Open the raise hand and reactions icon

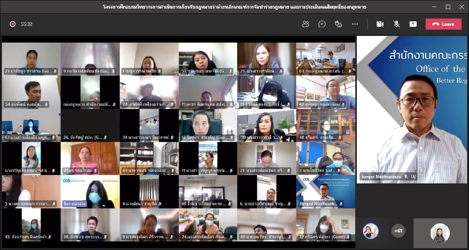click(x=338, y=24)
